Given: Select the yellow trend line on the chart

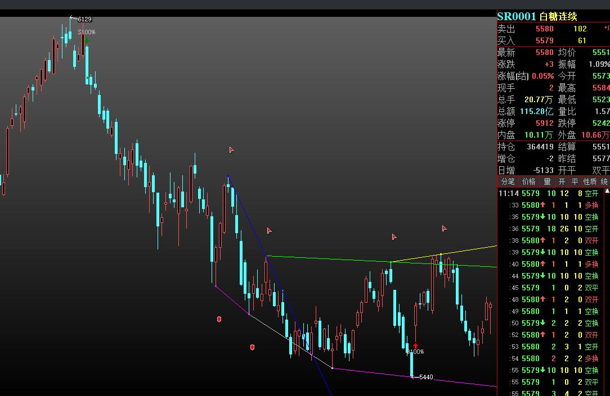Looking at the screenshot, I should pos(443,253).
